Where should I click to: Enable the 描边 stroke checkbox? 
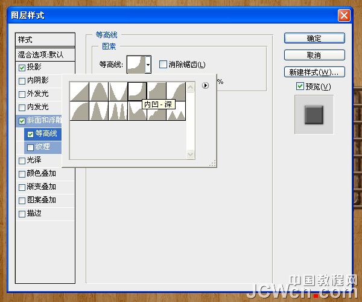coord(22,214)
